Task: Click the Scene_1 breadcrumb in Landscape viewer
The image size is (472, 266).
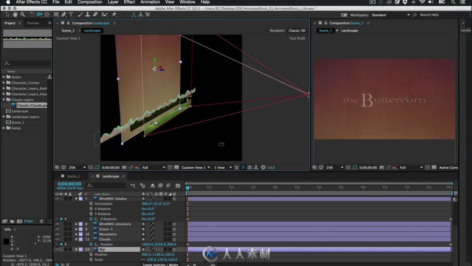Action: click(68, 31)
